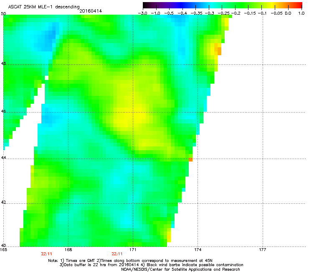309x272 pixels.
Task: Click the NOAA/NESDIS credit line
Action: (180, 269)
